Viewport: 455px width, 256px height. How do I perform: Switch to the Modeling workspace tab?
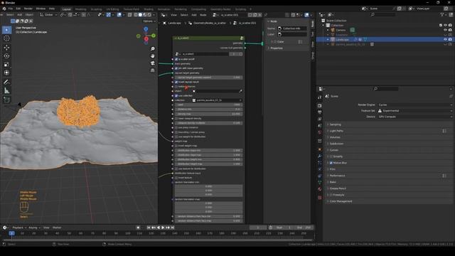coord(80,9)
